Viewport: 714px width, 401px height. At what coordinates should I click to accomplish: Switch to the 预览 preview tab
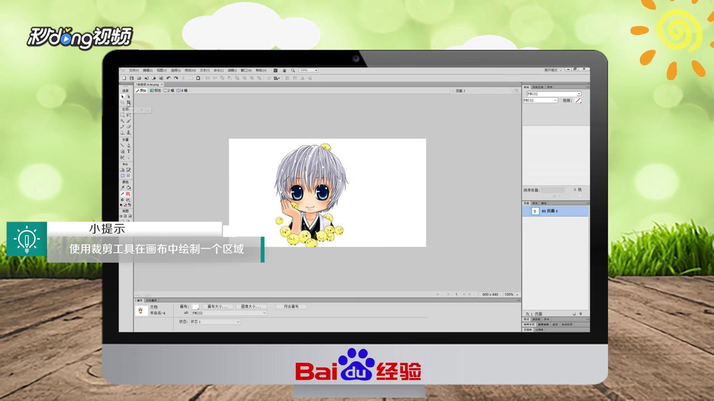tap(155, 90)
